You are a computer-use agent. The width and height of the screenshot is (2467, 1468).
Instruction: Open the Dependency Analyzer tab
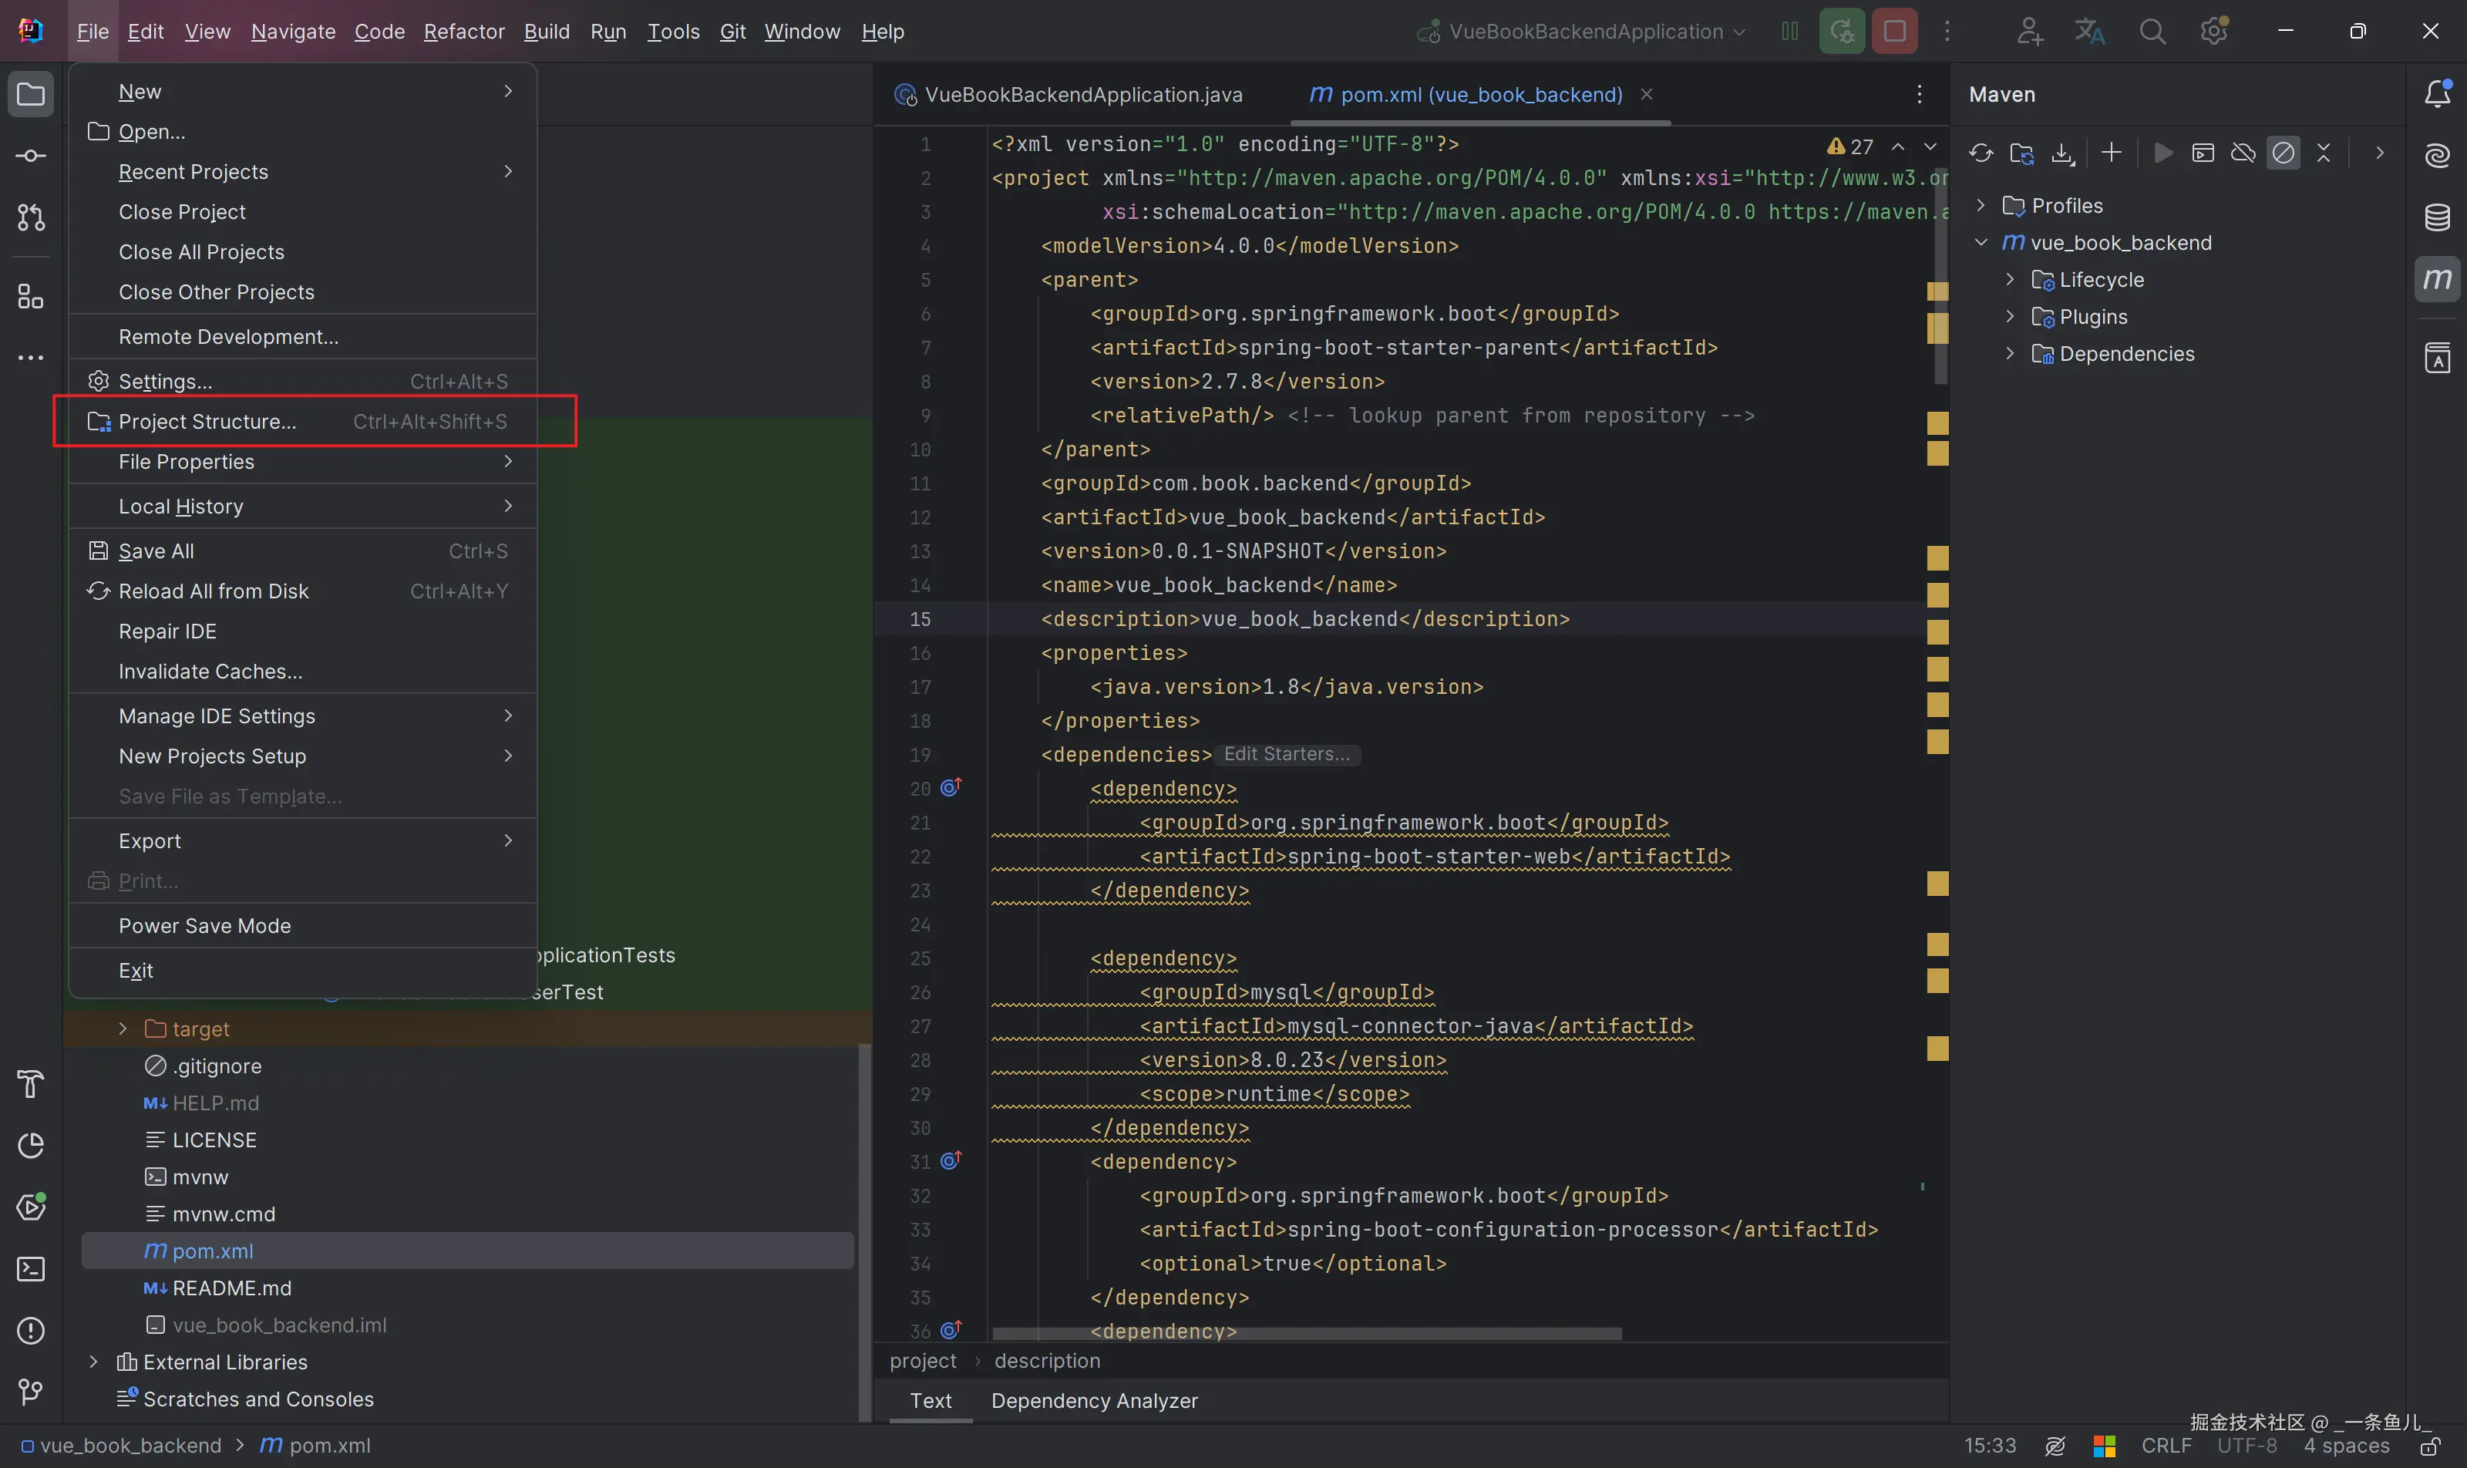[1094, 1401]
